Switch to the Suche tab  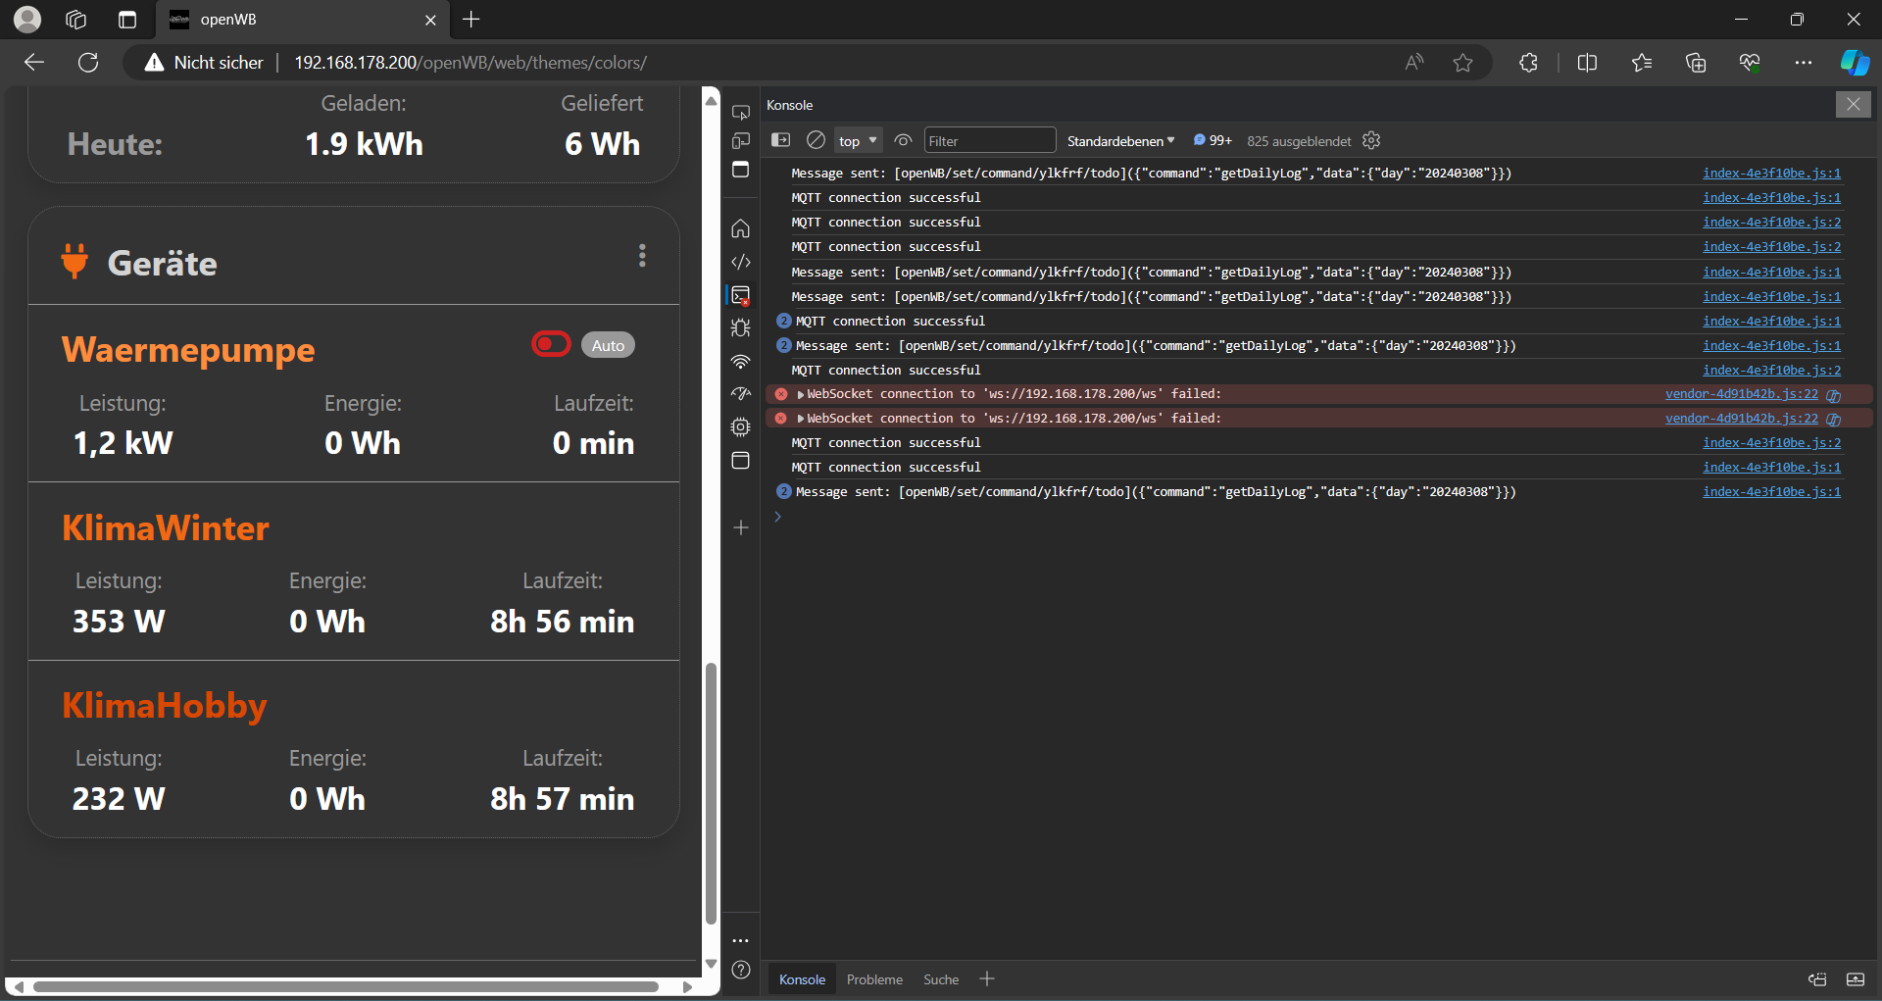940,978
